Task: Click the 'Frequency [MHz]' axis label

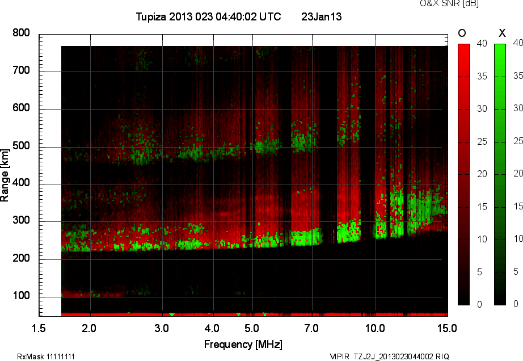Action: coord(243,345)
